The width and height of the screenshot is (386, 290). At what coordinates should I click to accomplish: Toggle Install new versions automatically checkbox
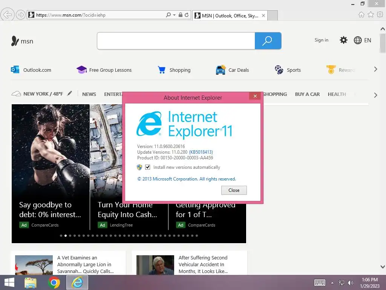pos(147,167)
